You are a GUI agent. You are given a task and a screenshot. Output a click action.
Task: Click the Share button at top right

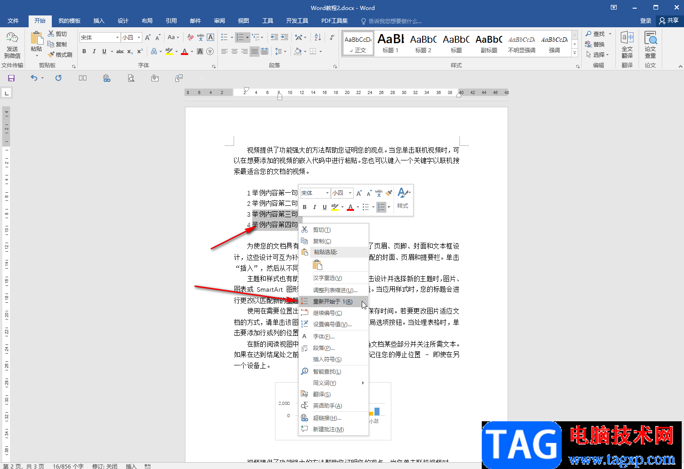669,20
